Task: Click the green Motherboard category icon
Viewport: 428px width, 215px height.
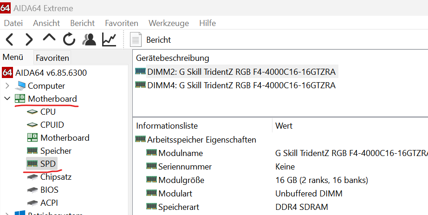Action: 19,98
